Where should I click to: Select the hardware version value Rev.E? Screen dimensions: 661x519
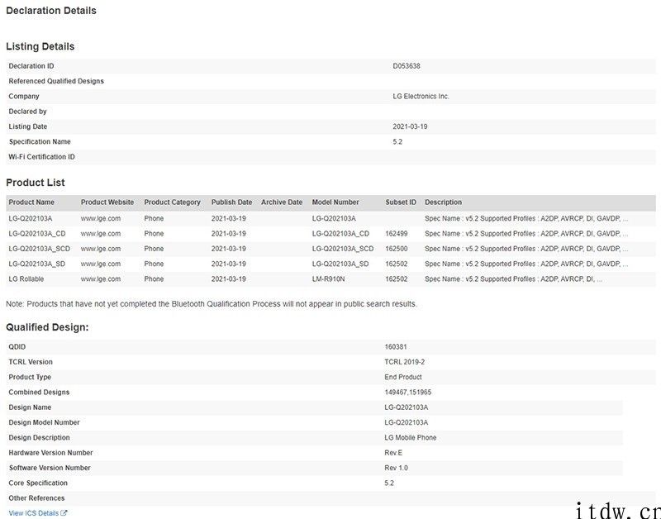click(x=393, y=453)
